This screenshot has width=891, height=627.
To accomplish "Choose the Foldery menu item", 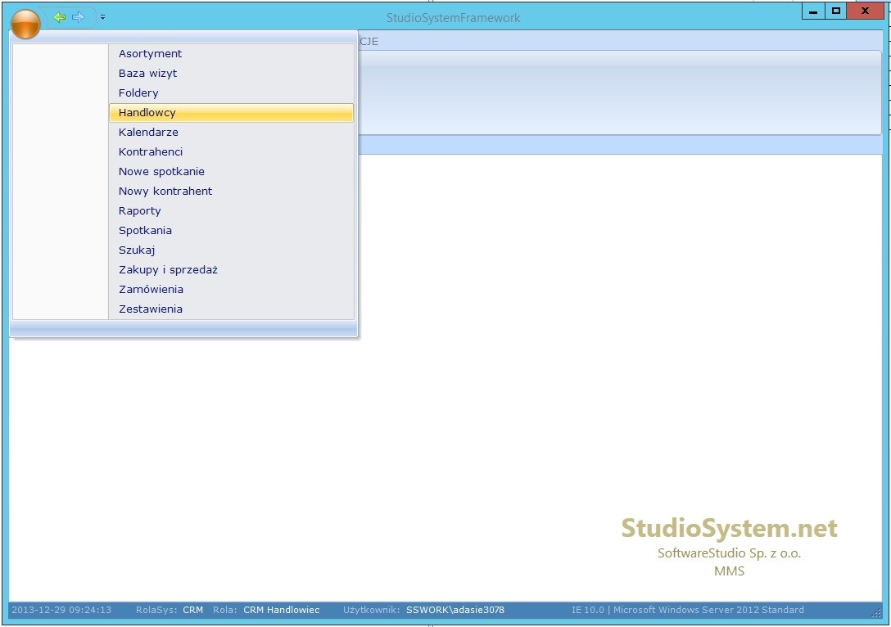I will pos(231,92).
